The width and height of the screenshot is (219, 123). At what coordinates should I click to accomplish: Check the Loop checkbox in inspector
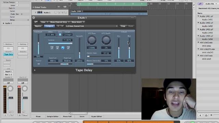17,5
